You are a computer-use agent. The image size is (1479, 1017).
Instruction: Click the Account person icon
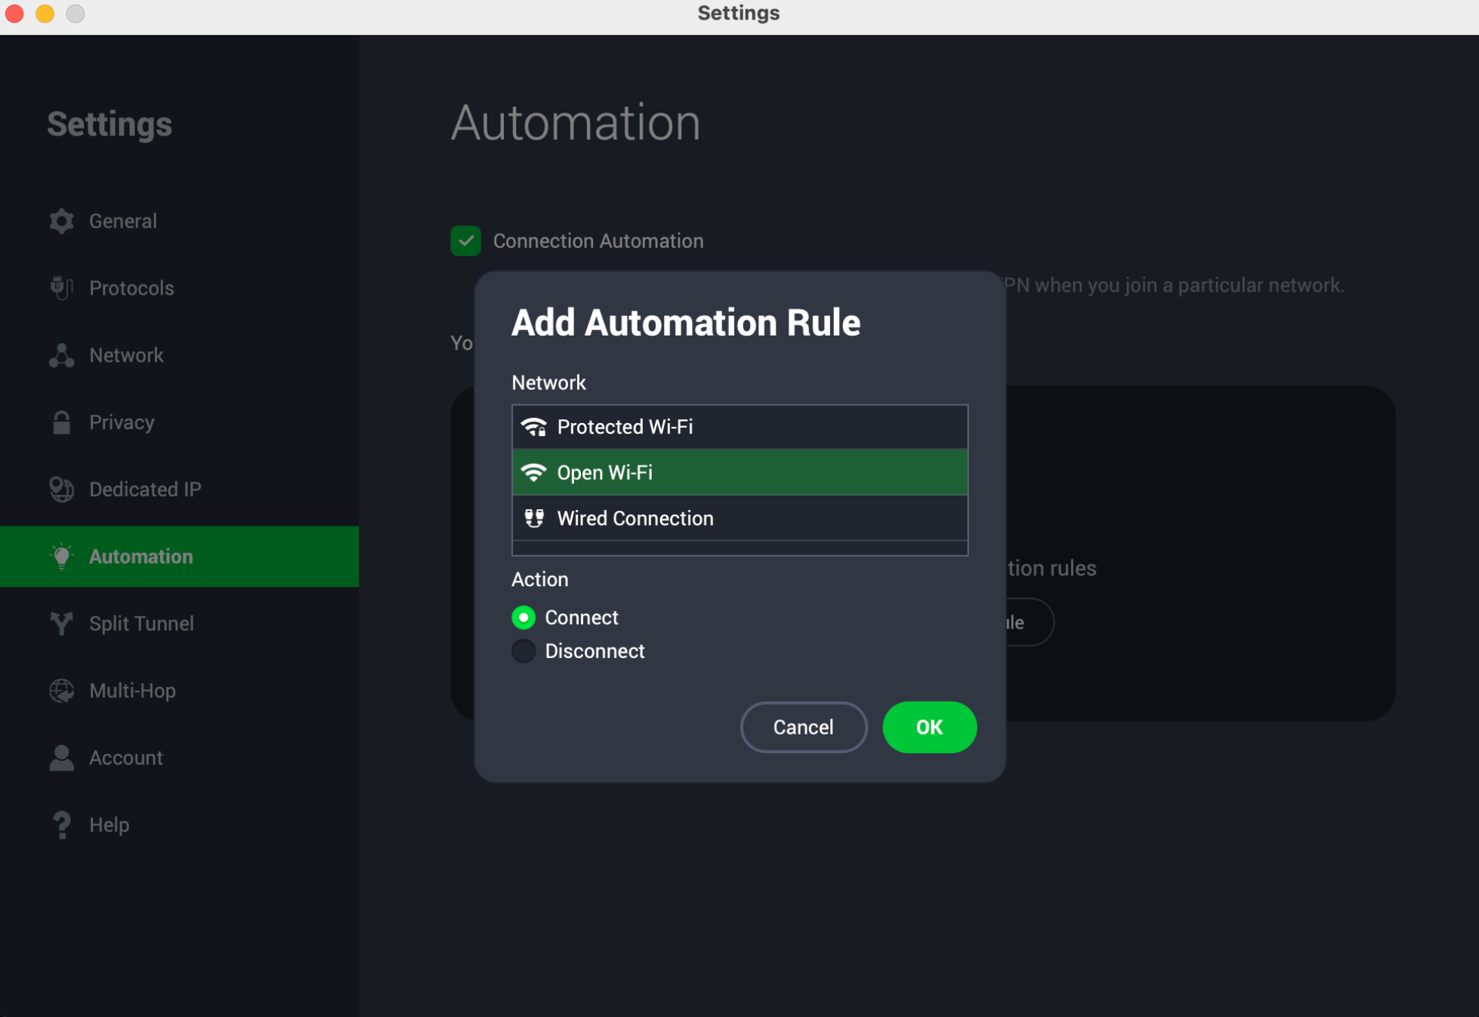pyautogui.click(x=62, y=758)
